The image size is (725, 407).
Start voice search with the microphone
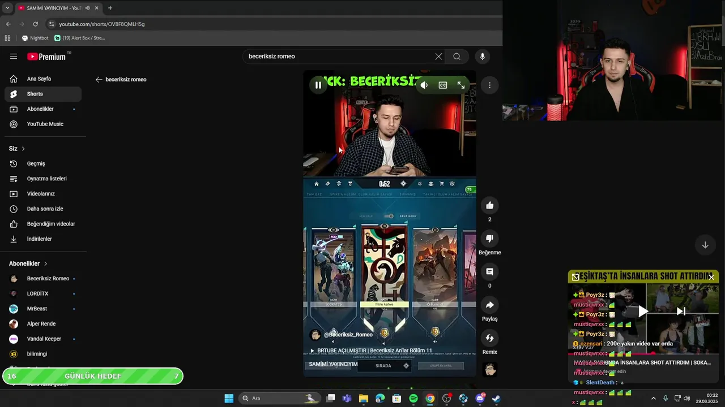(x=483, y=57)
